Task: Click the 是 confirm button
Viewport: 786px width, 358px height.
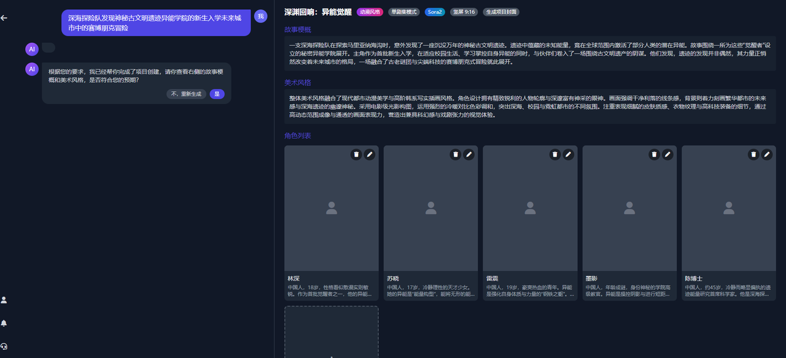Action: [216, 95]
